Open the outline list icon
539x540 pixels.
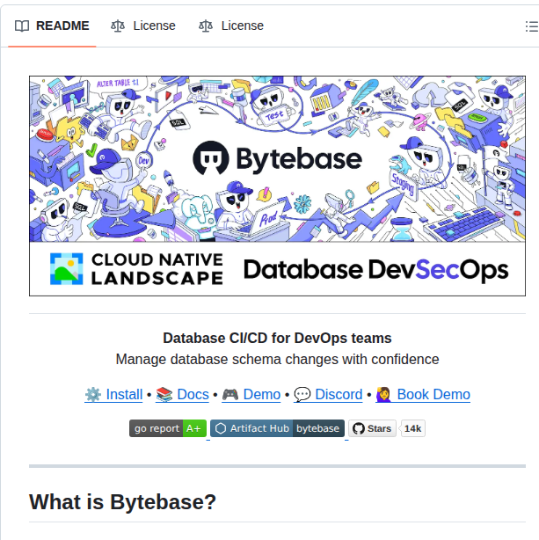531,26
